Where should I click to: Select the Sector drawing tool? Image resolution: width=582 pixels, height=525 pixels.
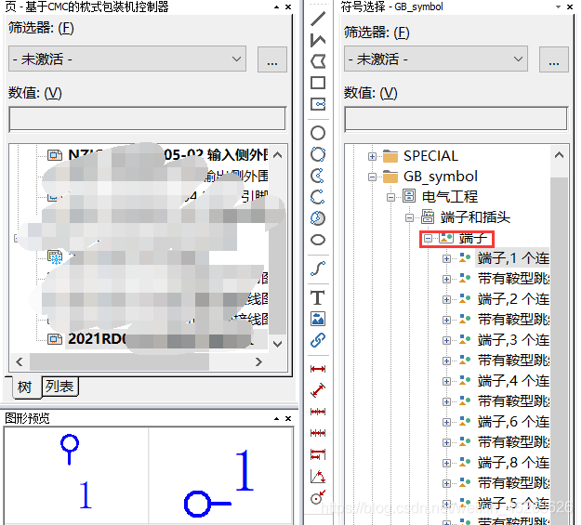pyautogui.click(x=318, y=218)
